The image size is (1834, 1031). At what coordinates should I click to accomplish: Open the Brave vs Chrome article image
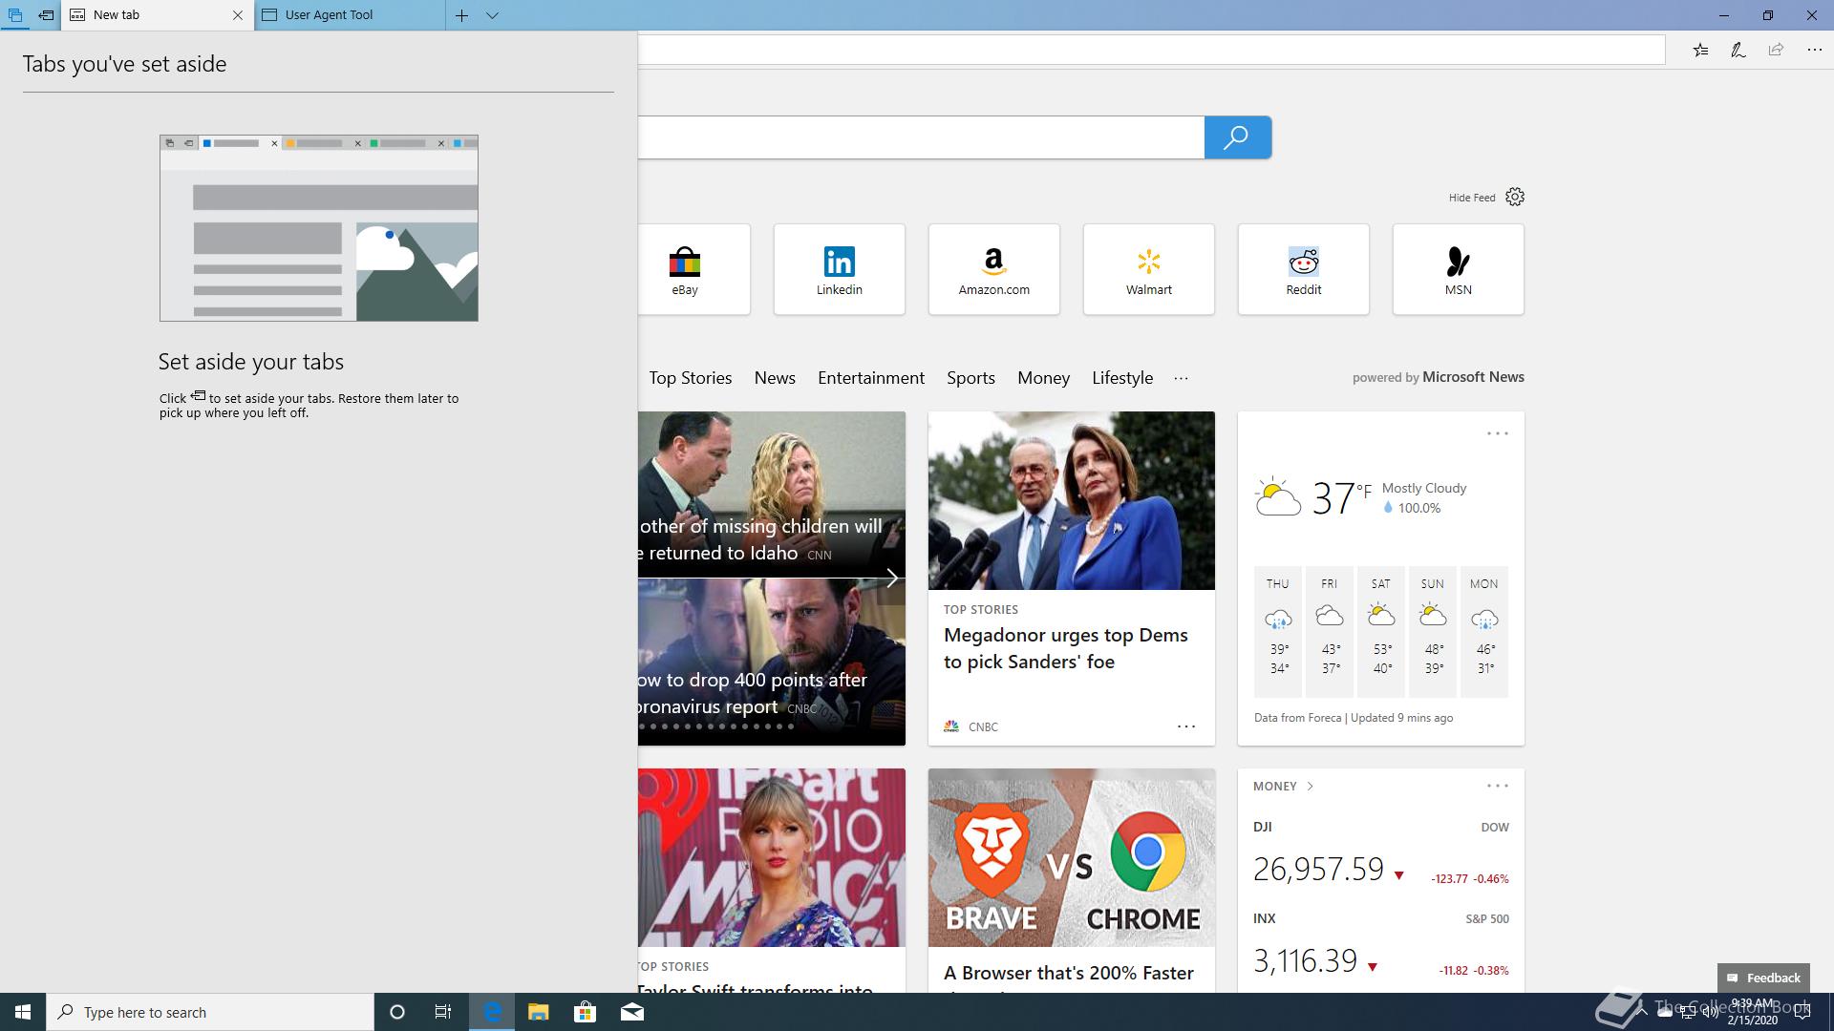pos(1071,857)
